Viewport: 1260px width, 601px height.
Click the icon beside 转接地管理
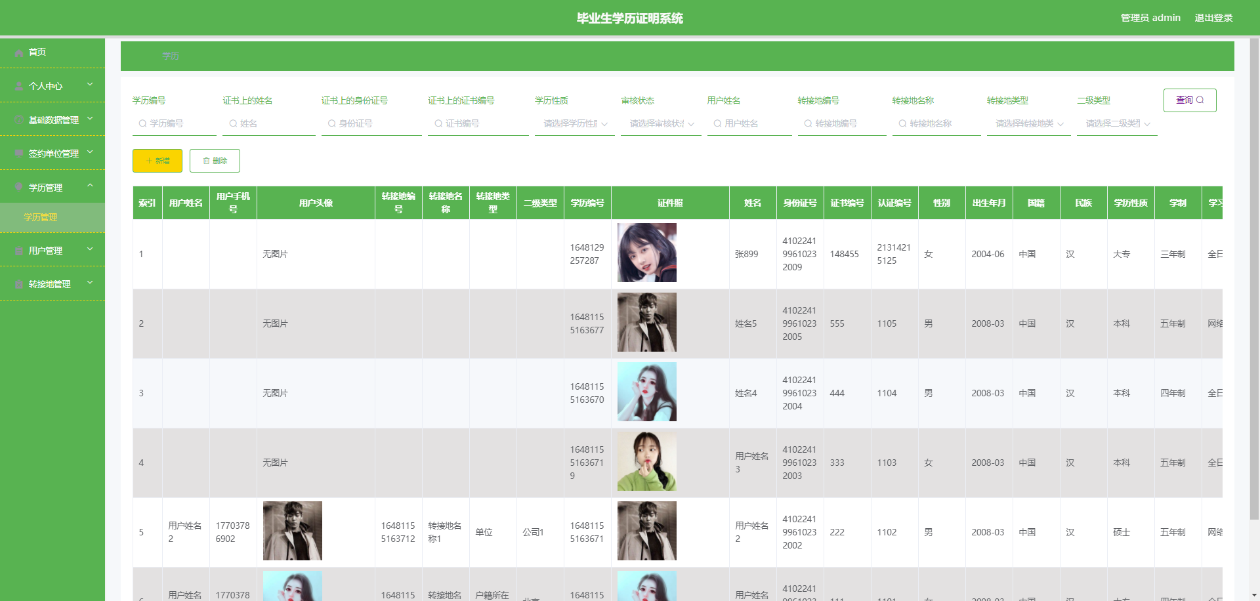pyautogui.click(x=19, y=284)
